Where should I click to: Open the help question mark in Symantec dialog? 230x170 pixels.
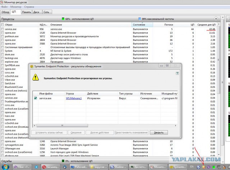[x=177, y=73]
